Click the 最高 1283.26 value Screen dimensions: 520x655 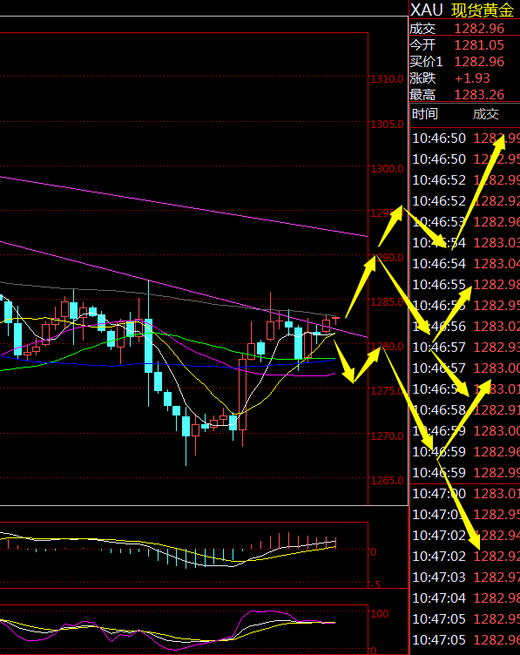click(x=479, y=95)
